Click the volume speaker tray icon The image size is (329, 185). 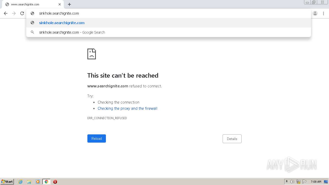click(292, 182)
